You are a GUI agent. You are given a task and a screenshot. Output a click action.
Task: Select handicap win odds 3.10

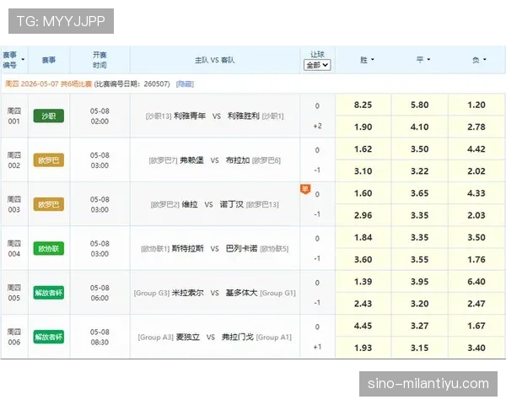363,171
